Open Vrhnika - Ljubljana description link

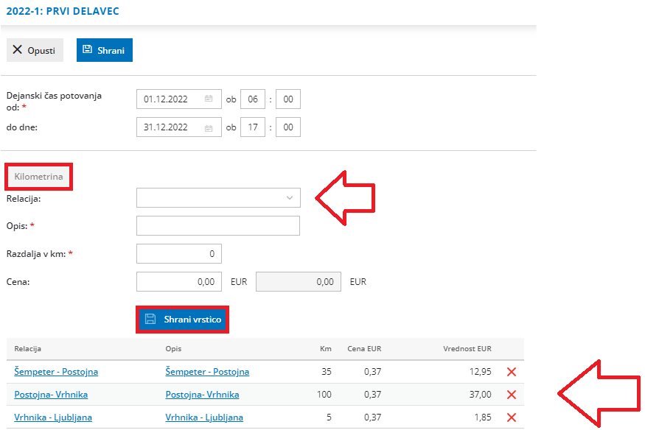(204, 417)
